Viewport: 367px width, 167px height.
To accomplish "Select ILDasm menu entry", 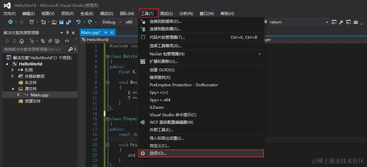I will (x=201, y=107).
